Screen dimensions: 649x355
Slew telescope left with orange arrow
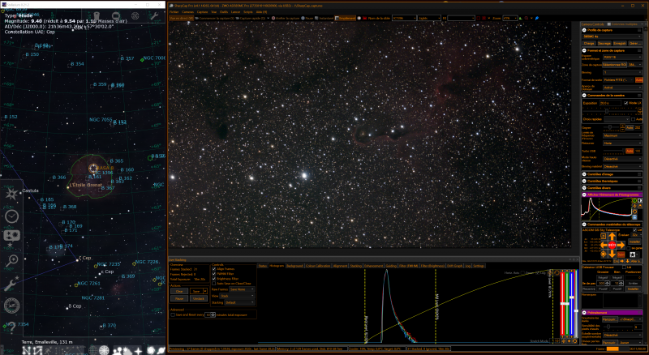coord(604,246)
